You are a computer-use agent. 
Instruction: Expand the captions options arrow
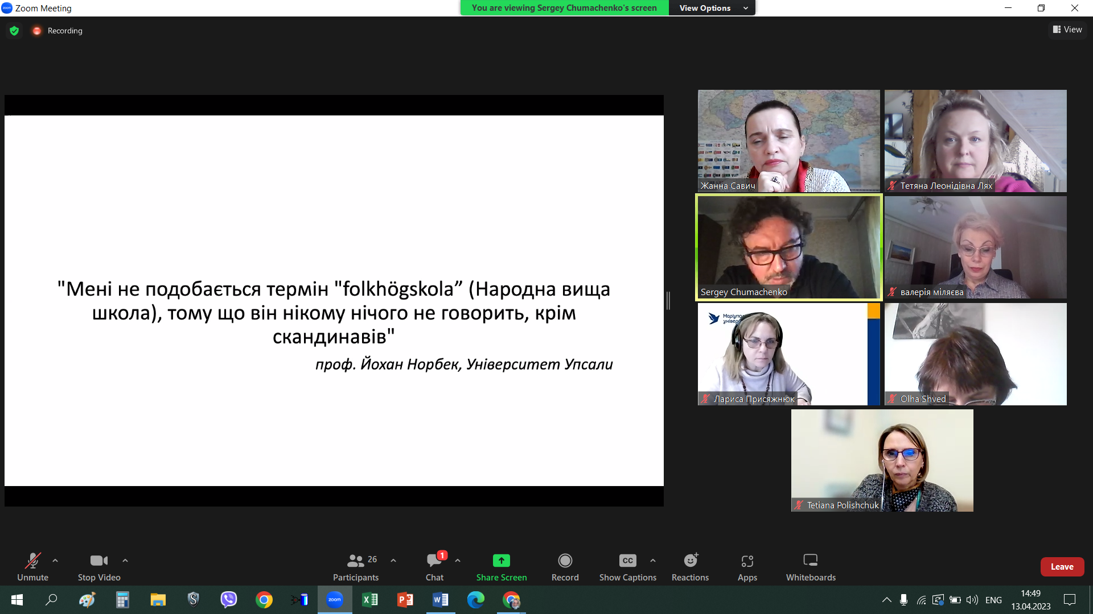pyautogui.click(x=653, y=561)
